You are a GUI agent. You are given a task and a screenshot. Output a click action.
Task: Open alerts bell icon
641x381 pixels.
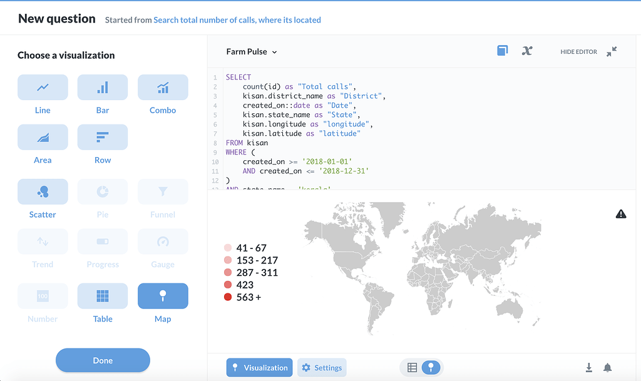[607, 367]
